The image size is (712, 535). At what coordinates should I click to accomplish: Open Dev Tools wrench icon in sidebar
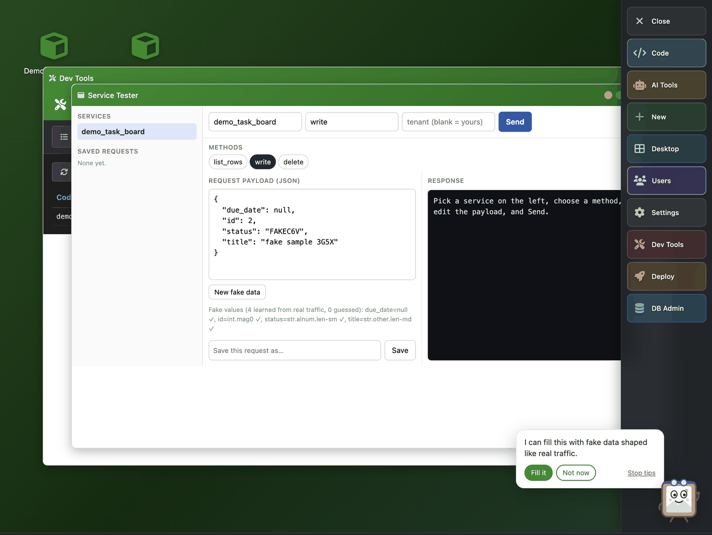[639, 244]
